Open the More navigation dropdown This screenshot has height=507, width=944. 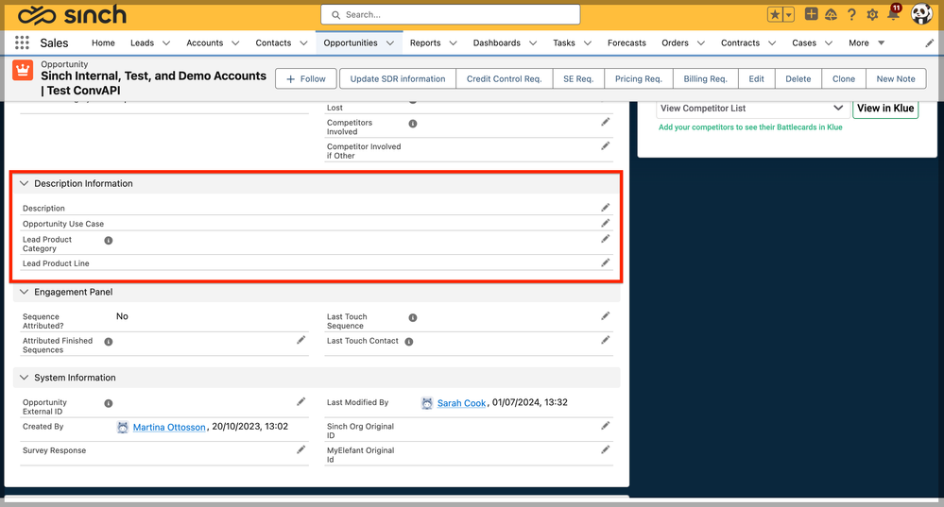coord(867,42)
